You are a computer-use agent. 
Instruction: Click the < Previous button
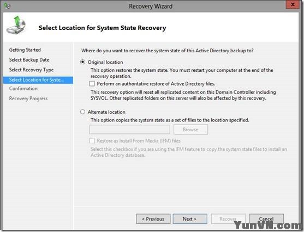coord(153,219)
